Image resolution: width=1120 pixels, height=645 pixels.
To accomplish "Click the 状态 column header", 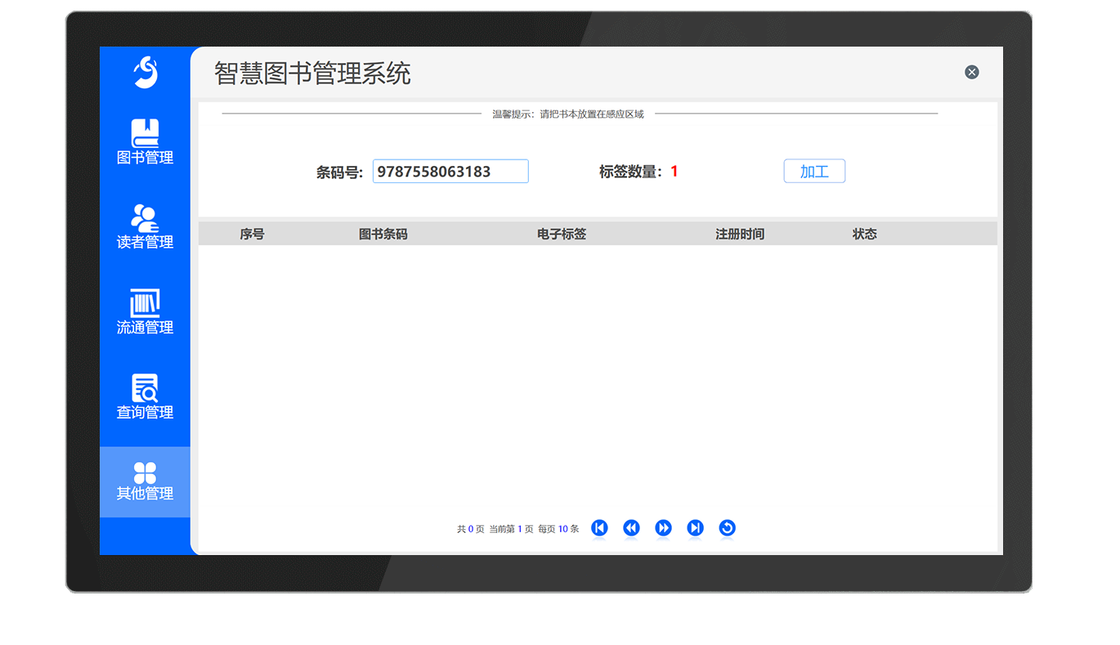I will point(864,234).
